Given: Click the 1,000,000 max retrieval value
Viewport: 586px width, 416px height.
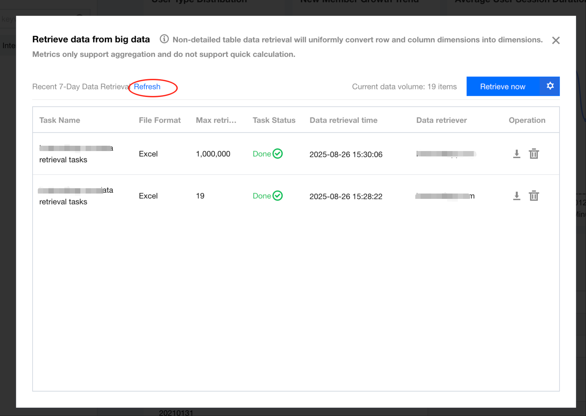Looking at the screenshot, I should pyautogui.click(x=213, y=154).
